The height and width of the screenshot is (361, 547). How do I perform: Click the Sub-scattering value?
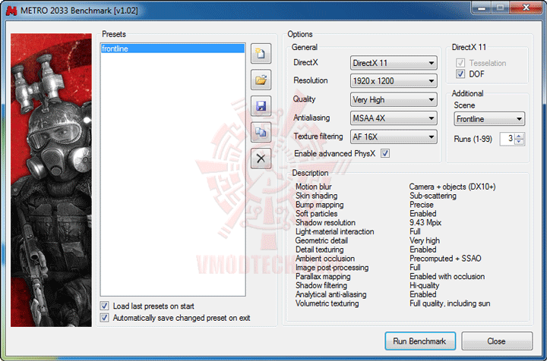433,196
